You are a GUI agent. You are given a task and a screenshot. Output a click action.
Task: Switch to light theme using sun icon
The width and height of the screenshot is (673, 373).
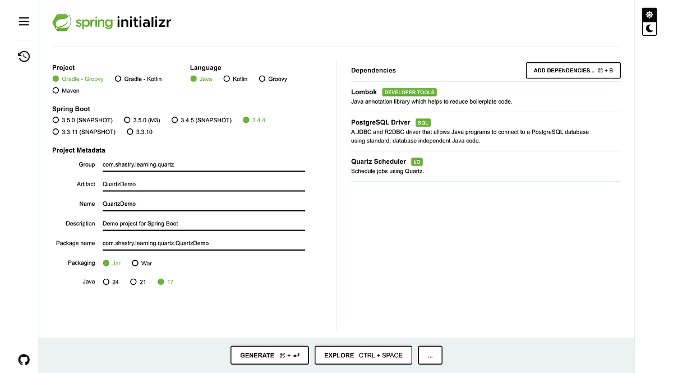pos(649,14)
